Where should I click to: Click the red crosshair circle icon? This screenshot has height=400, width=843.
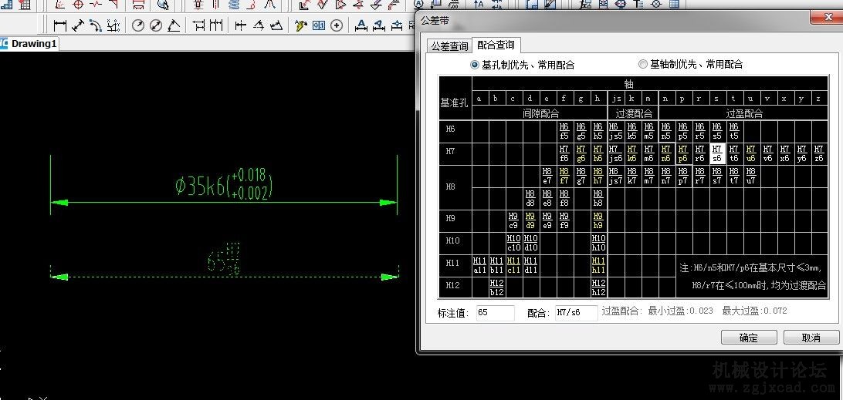[78, 5]
